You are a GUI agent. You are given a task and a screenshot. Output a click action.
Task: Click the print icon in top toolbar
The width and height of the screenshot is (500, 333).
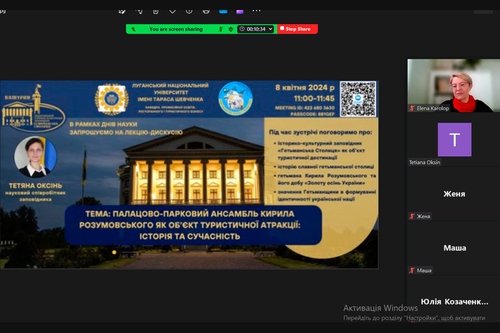(206, 11)
